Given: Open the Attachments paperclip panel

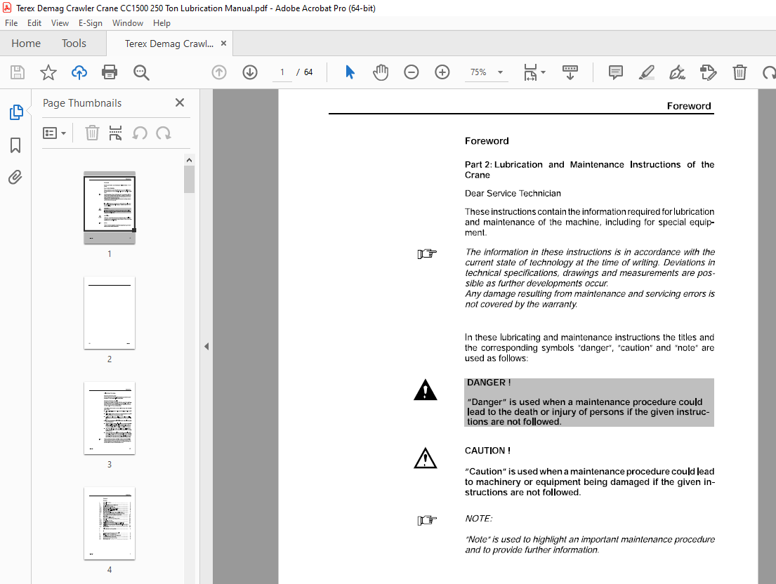Looking at the screenshot, I should [x=15, y=177].
